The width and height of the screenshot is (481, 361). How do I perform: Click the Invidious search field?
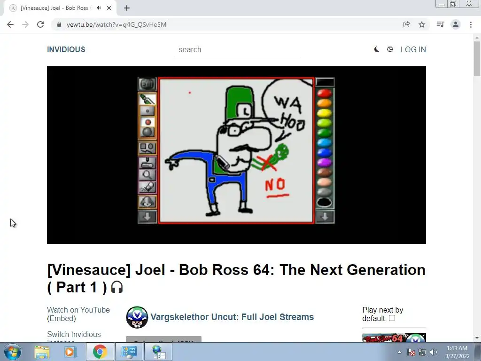(x=237, y=50)
